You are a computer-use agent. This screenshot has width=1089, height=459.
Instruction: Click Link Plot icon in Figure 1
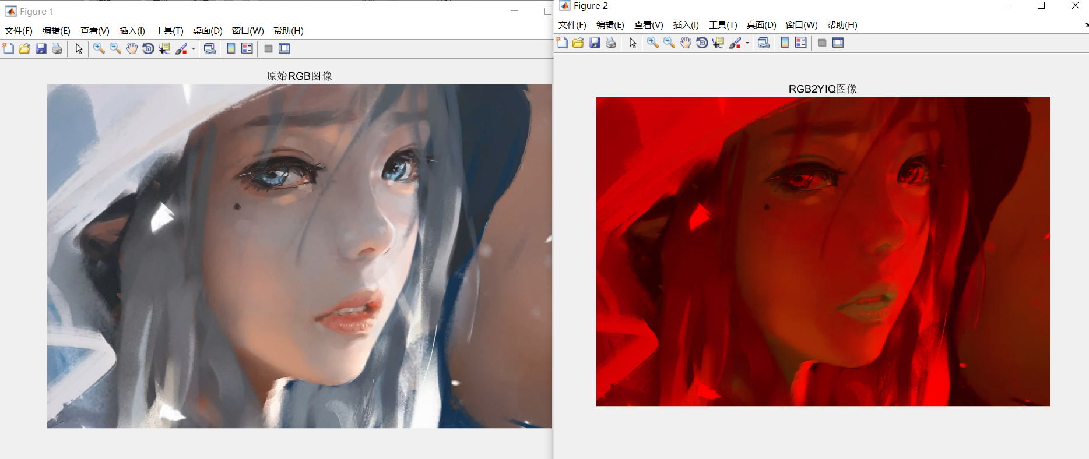(210, 48)
